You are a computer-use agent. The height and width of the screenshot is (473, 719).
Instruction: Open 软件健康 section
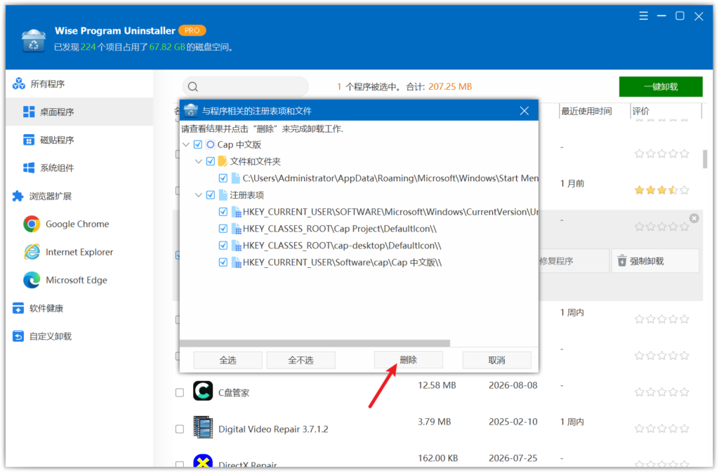[79, 309]
